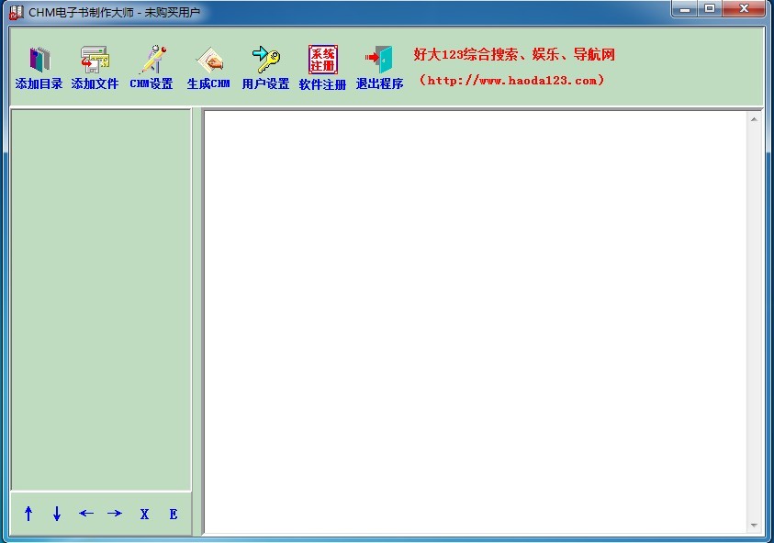Click the scrollbar up arrow in content pane
This screenshot has height=543, width=774.
755,119
